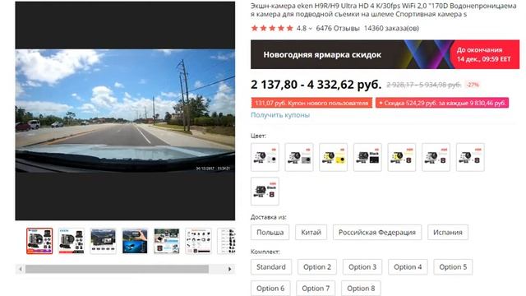Viewport: 526px width, 296px height.
Task: Choose kit Option 5
Action: [x=453, y=266]
